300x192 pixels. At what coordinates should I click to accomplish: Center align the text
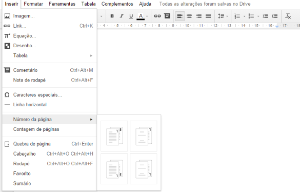point(189,16)
